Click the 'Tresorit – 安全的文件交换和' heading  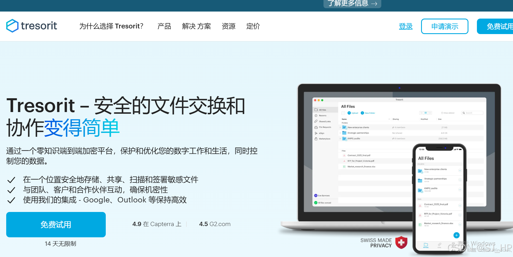pyautogui.click(x=126, y=106)
